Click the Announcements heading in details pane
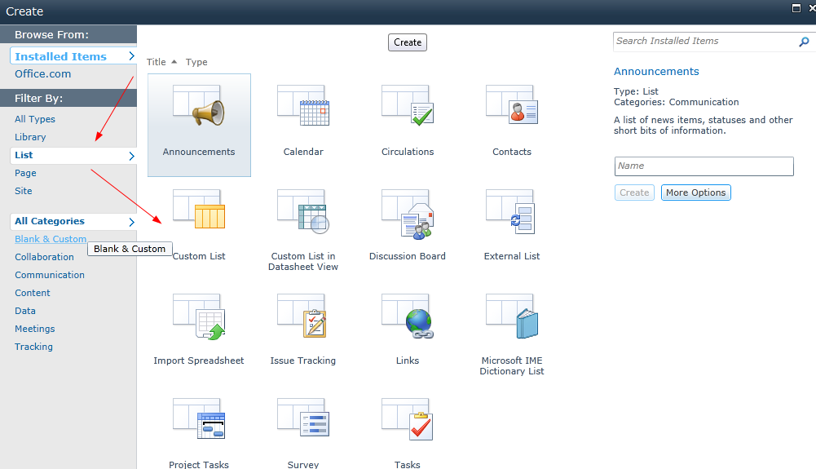The height and width of the screenshot is (469, 816). (x=656, y=71)
